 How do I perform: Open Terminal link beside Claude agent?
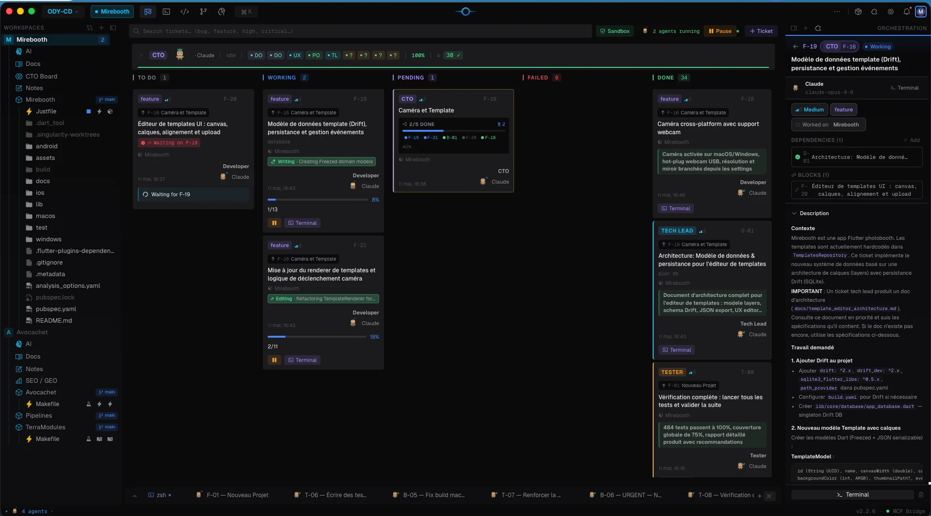tap(904, 88)
